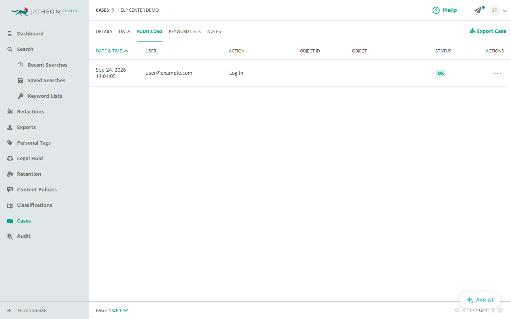The width and height of the screenshot is (511, 319).
Task: Go to the last page
Action: pos(500,310)
